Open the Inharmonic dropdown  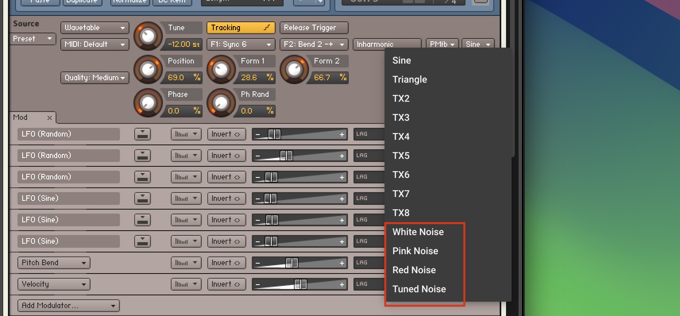pyautogui.click(x=387, y=44)
